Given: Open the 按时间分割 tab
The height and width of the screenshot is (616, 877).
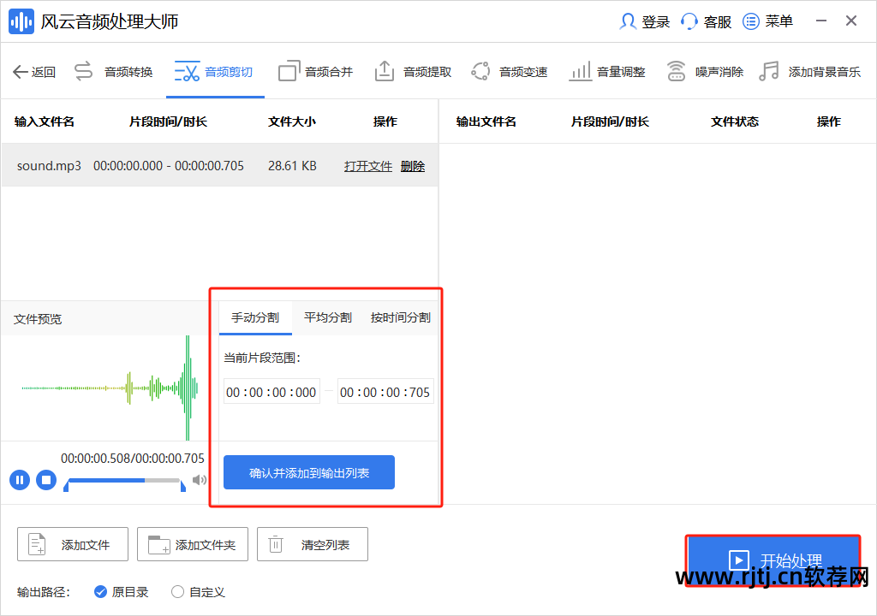Looking at the screenshot, I should 399,316.
